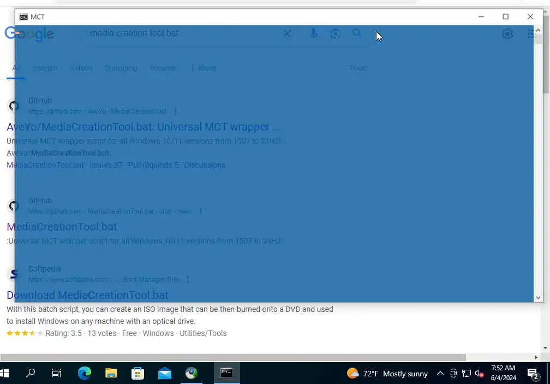Open Task View on the taskbar

tap(57, 373)
